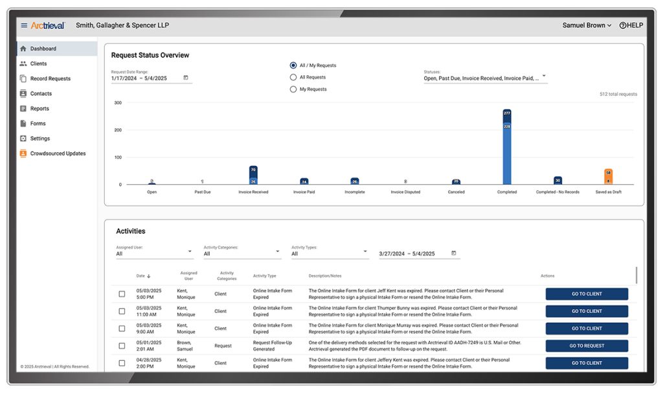Click the hamburger menu icon
Viewport: 663px width, 394px height.
(x=24, y=25)
